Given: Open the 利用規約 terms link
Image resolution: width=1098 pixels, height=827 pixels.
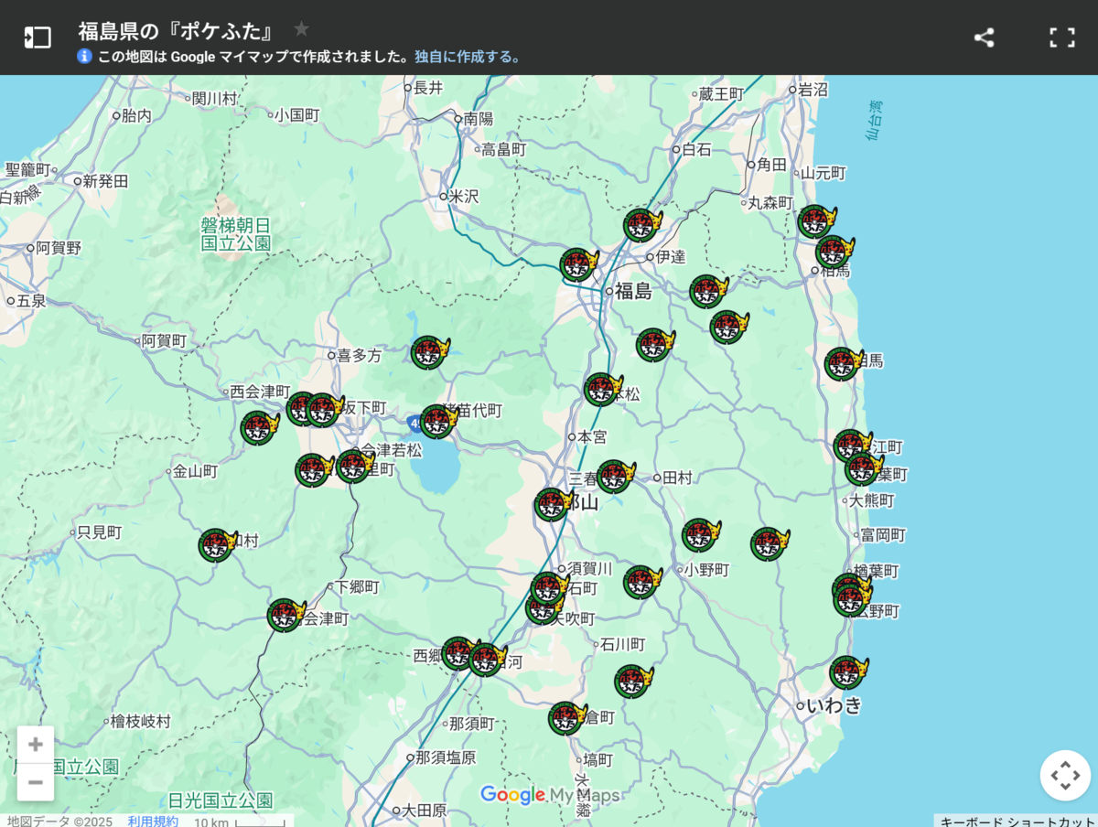Looking at the screenshot, I should point(153,821).
